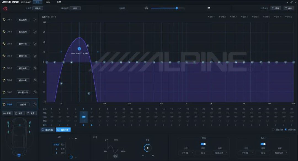This screenshot has width=298, height=161.
Task: Mute channel CH-8 speaker icon
Action: click(x=35, y=104)
